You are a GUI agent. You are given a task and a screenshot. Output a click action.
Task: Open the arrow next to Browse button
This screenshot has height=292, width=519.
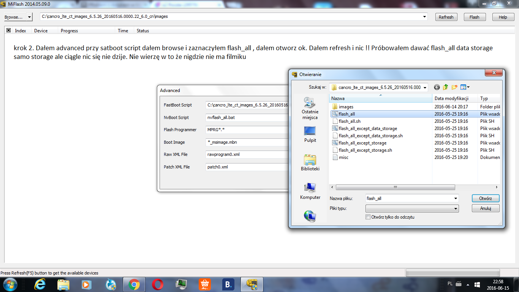click(30, 17)
